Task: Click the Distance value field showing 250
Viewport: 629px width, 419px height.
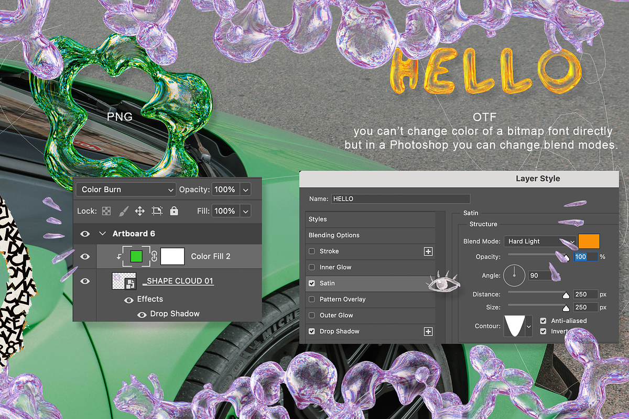Action: click(x=585, y=294)
